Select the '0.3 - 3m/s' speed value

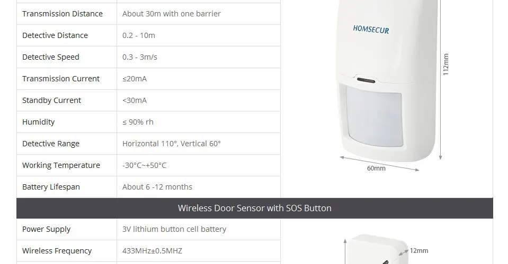[x=140, y=57]
